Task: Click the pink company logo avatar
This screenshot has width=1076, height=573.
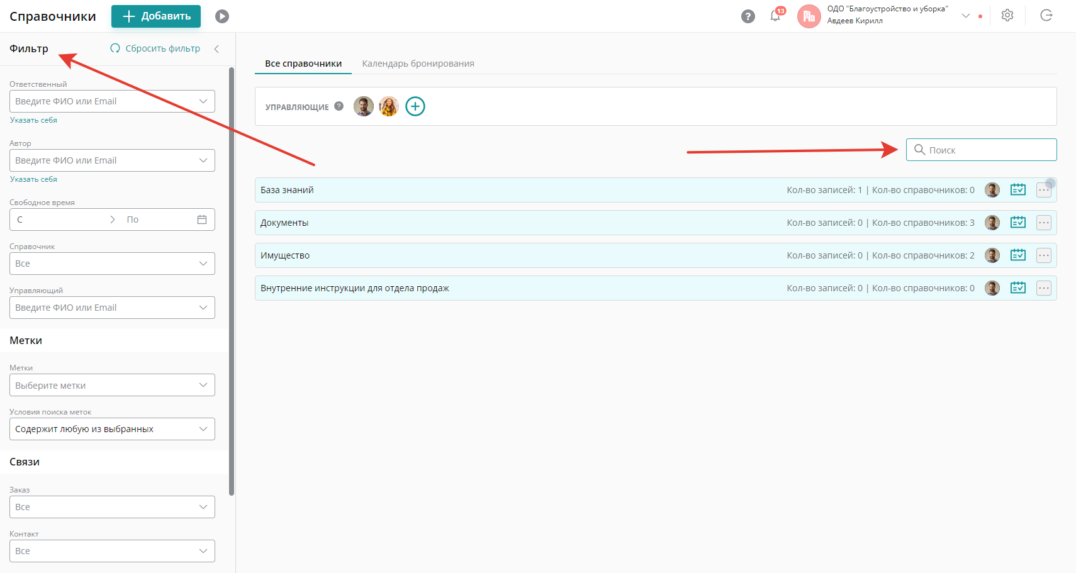Action: click(x=809, y=16)
